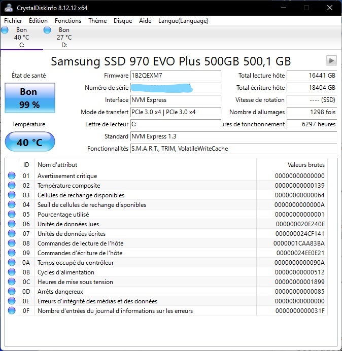Screen dimensions: 342x351
Task: Select the Arrêts dangereux attribute name
Action: (x=60, y=292)
